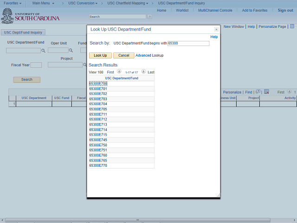Close the Look Up dialog with X
297x223 pixels.
point(216,29)
